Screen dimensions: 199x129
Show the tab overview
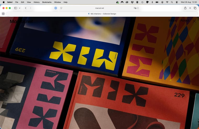click(195, 8)
